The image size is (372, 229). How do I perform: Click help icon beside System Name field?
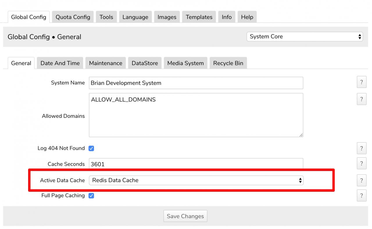tap(361, 82)
